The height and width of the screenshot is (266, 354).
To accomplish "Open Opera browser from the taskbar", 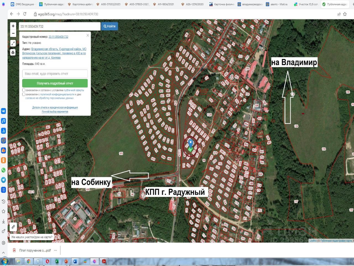I will pyautogui.click(x=48, y=261).
